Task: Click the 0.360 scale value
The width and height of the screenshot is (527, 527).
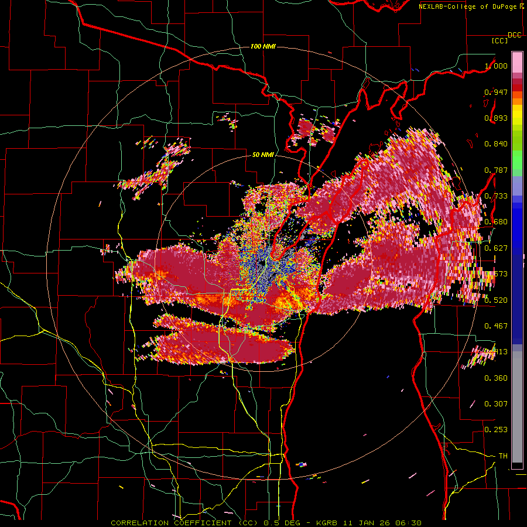Action: 496,378
